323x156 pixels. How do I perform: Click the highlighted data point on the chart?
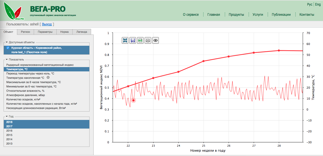point(133,100)
